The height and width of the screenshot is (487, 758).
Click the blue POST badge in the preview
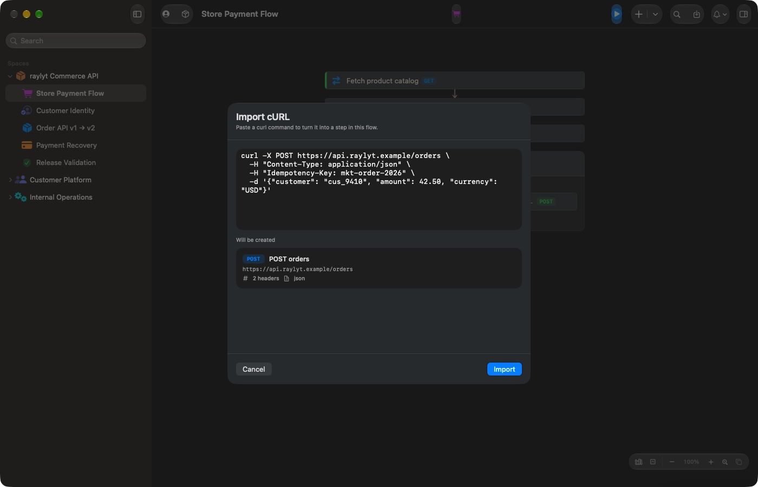(253, 259)
